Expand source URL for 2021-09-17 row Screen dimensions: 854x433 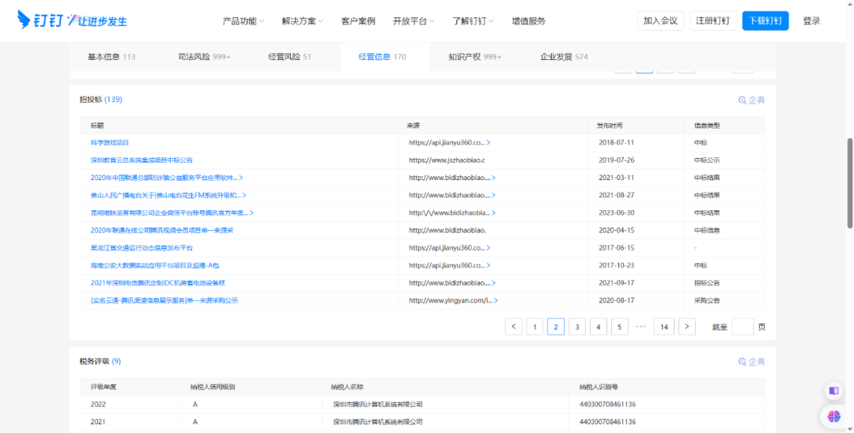point(493,283)
